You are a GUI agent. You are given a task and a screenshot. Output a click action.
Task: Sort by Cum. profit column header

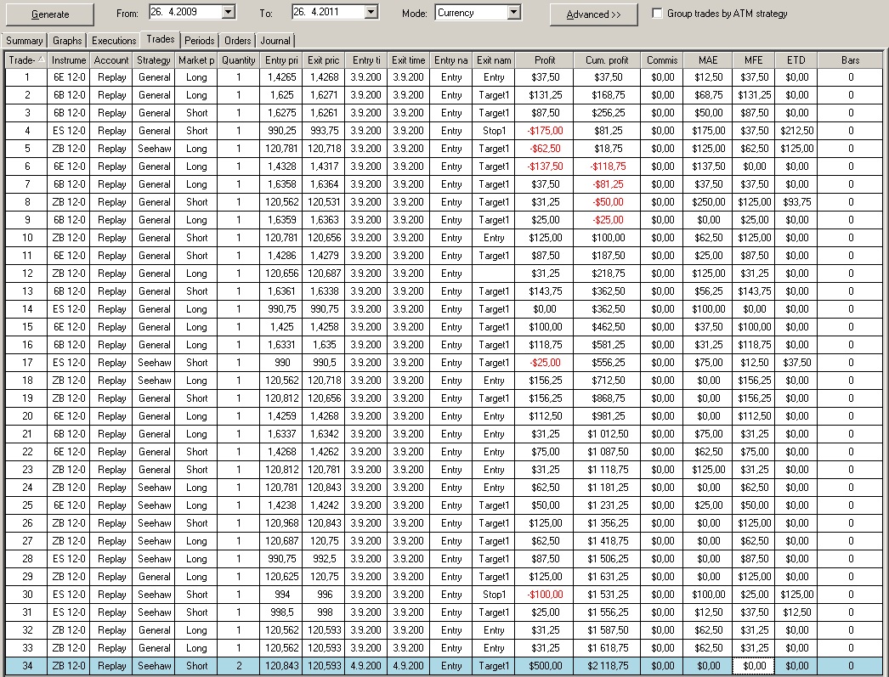(x=607, y=60)
